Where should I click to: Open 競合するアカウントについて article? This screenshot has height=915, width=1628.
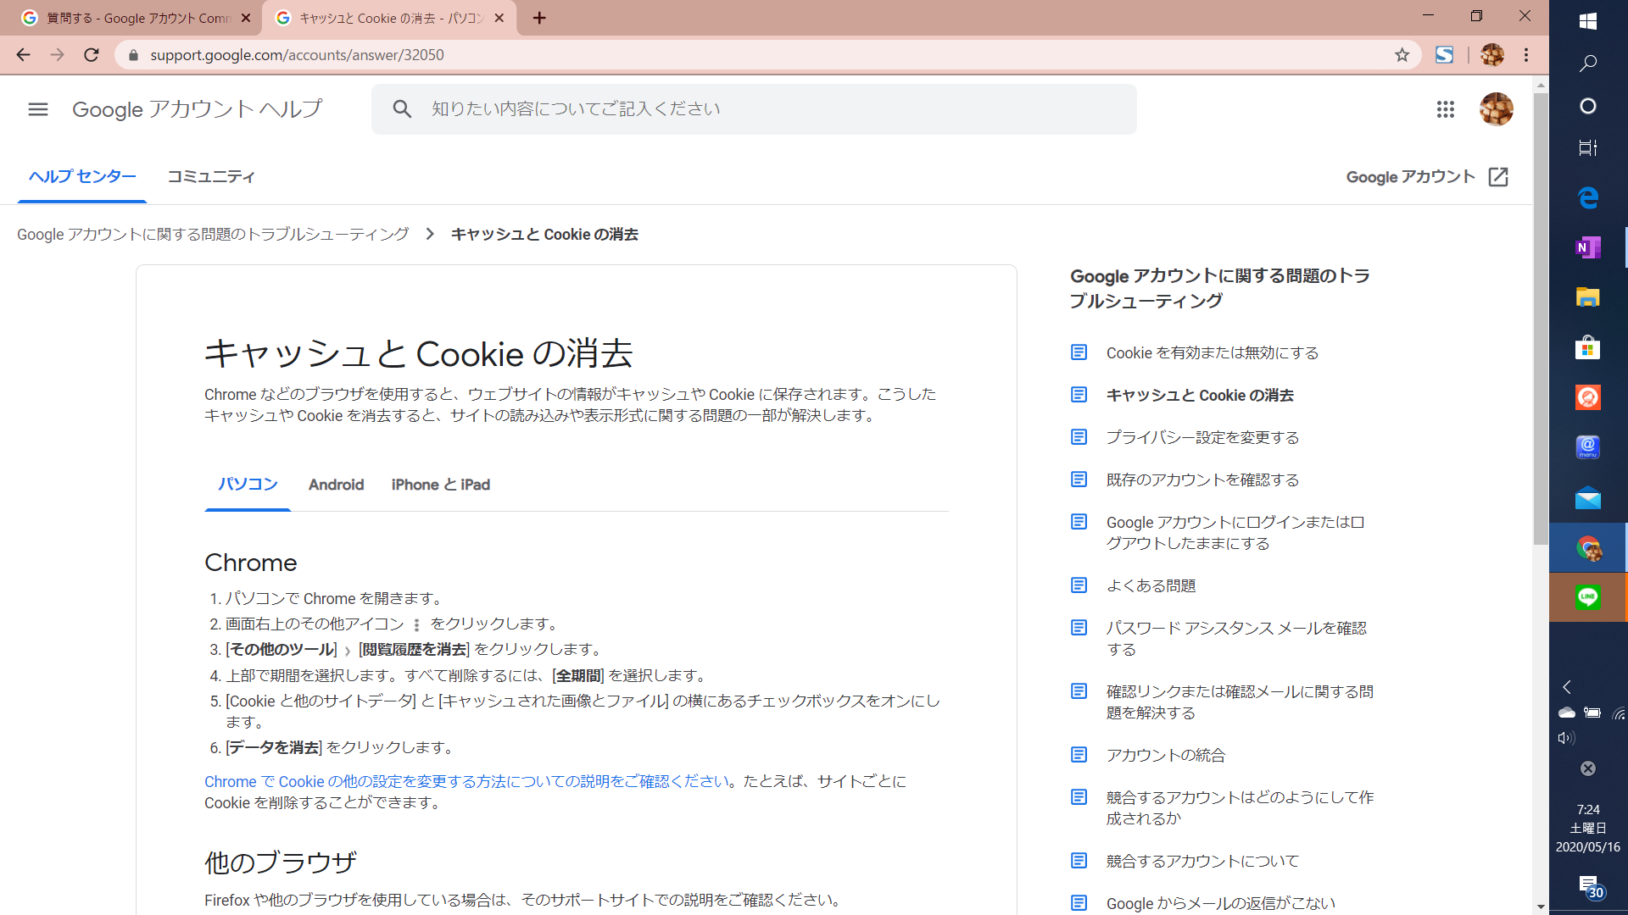point(1202,862)
